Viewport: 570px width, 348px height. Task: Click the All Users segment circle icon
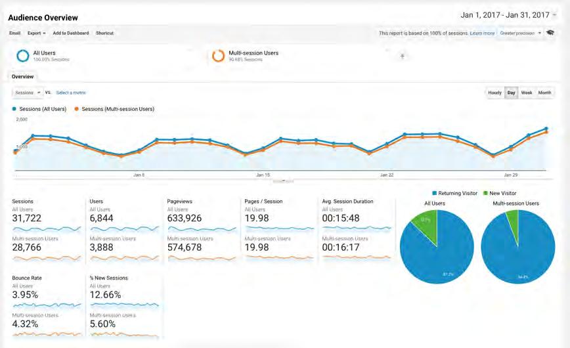coord(23,56)
